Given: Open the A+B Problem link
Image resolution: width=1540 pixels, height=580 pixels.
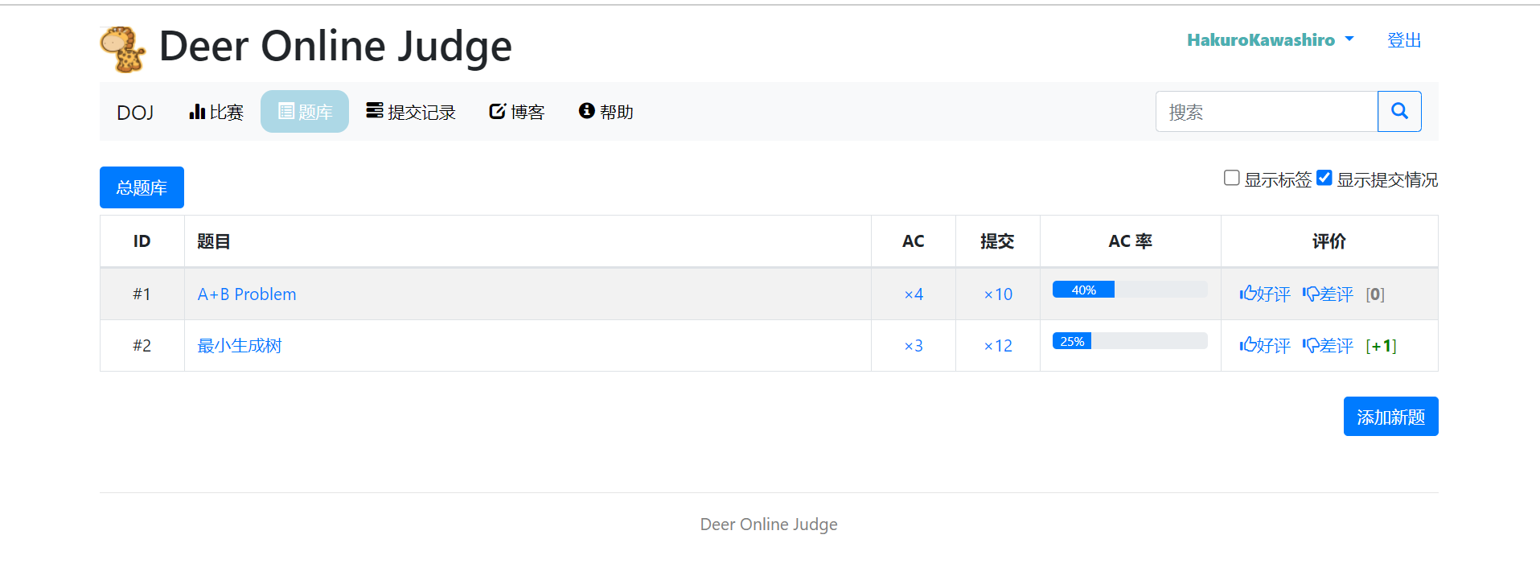Looking at the screenshot, I should tap(247, 294).
